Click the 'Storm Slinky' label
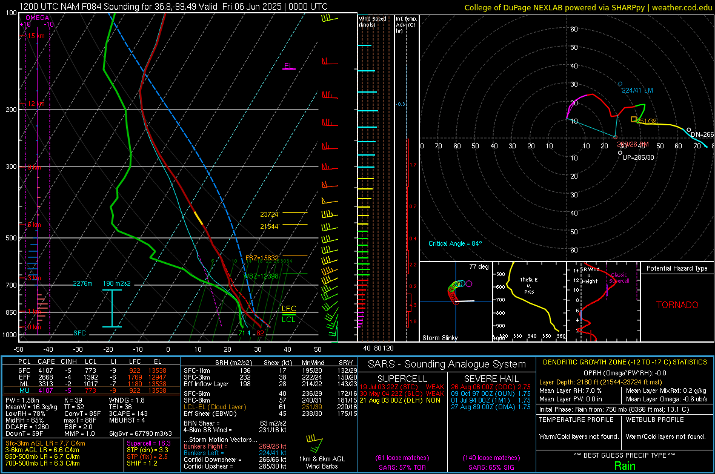 point(439,338)
